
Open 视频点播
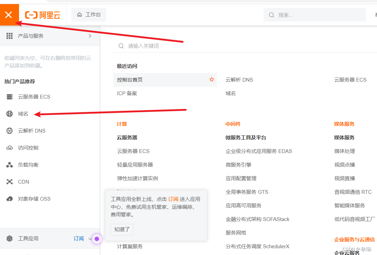coord(345,165)
